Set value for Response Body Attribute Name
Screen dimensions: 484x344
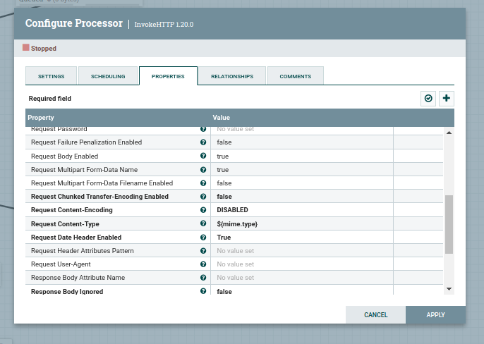pyautogui.click(x=302, y=277)
